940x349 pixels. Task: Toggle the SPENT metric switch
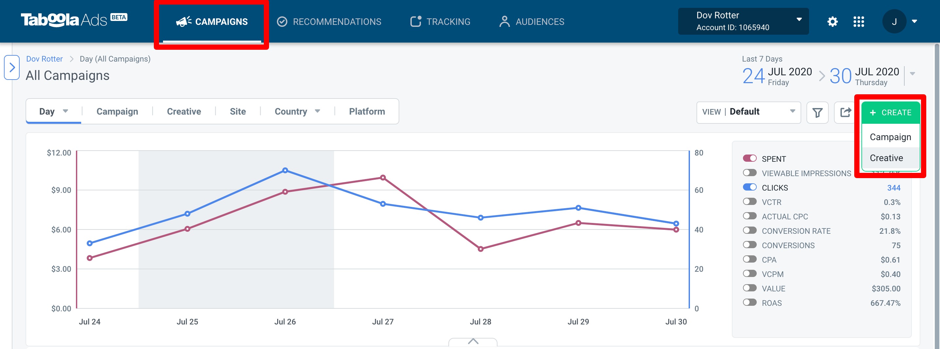750,158
